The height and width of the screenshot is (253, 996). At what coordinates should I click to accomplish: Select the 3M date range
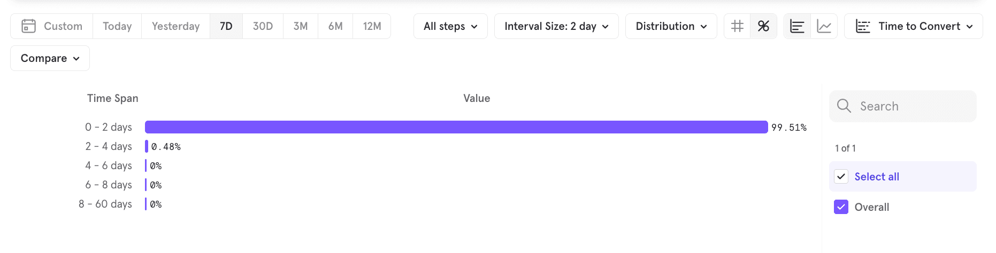(x=300, y=26)
